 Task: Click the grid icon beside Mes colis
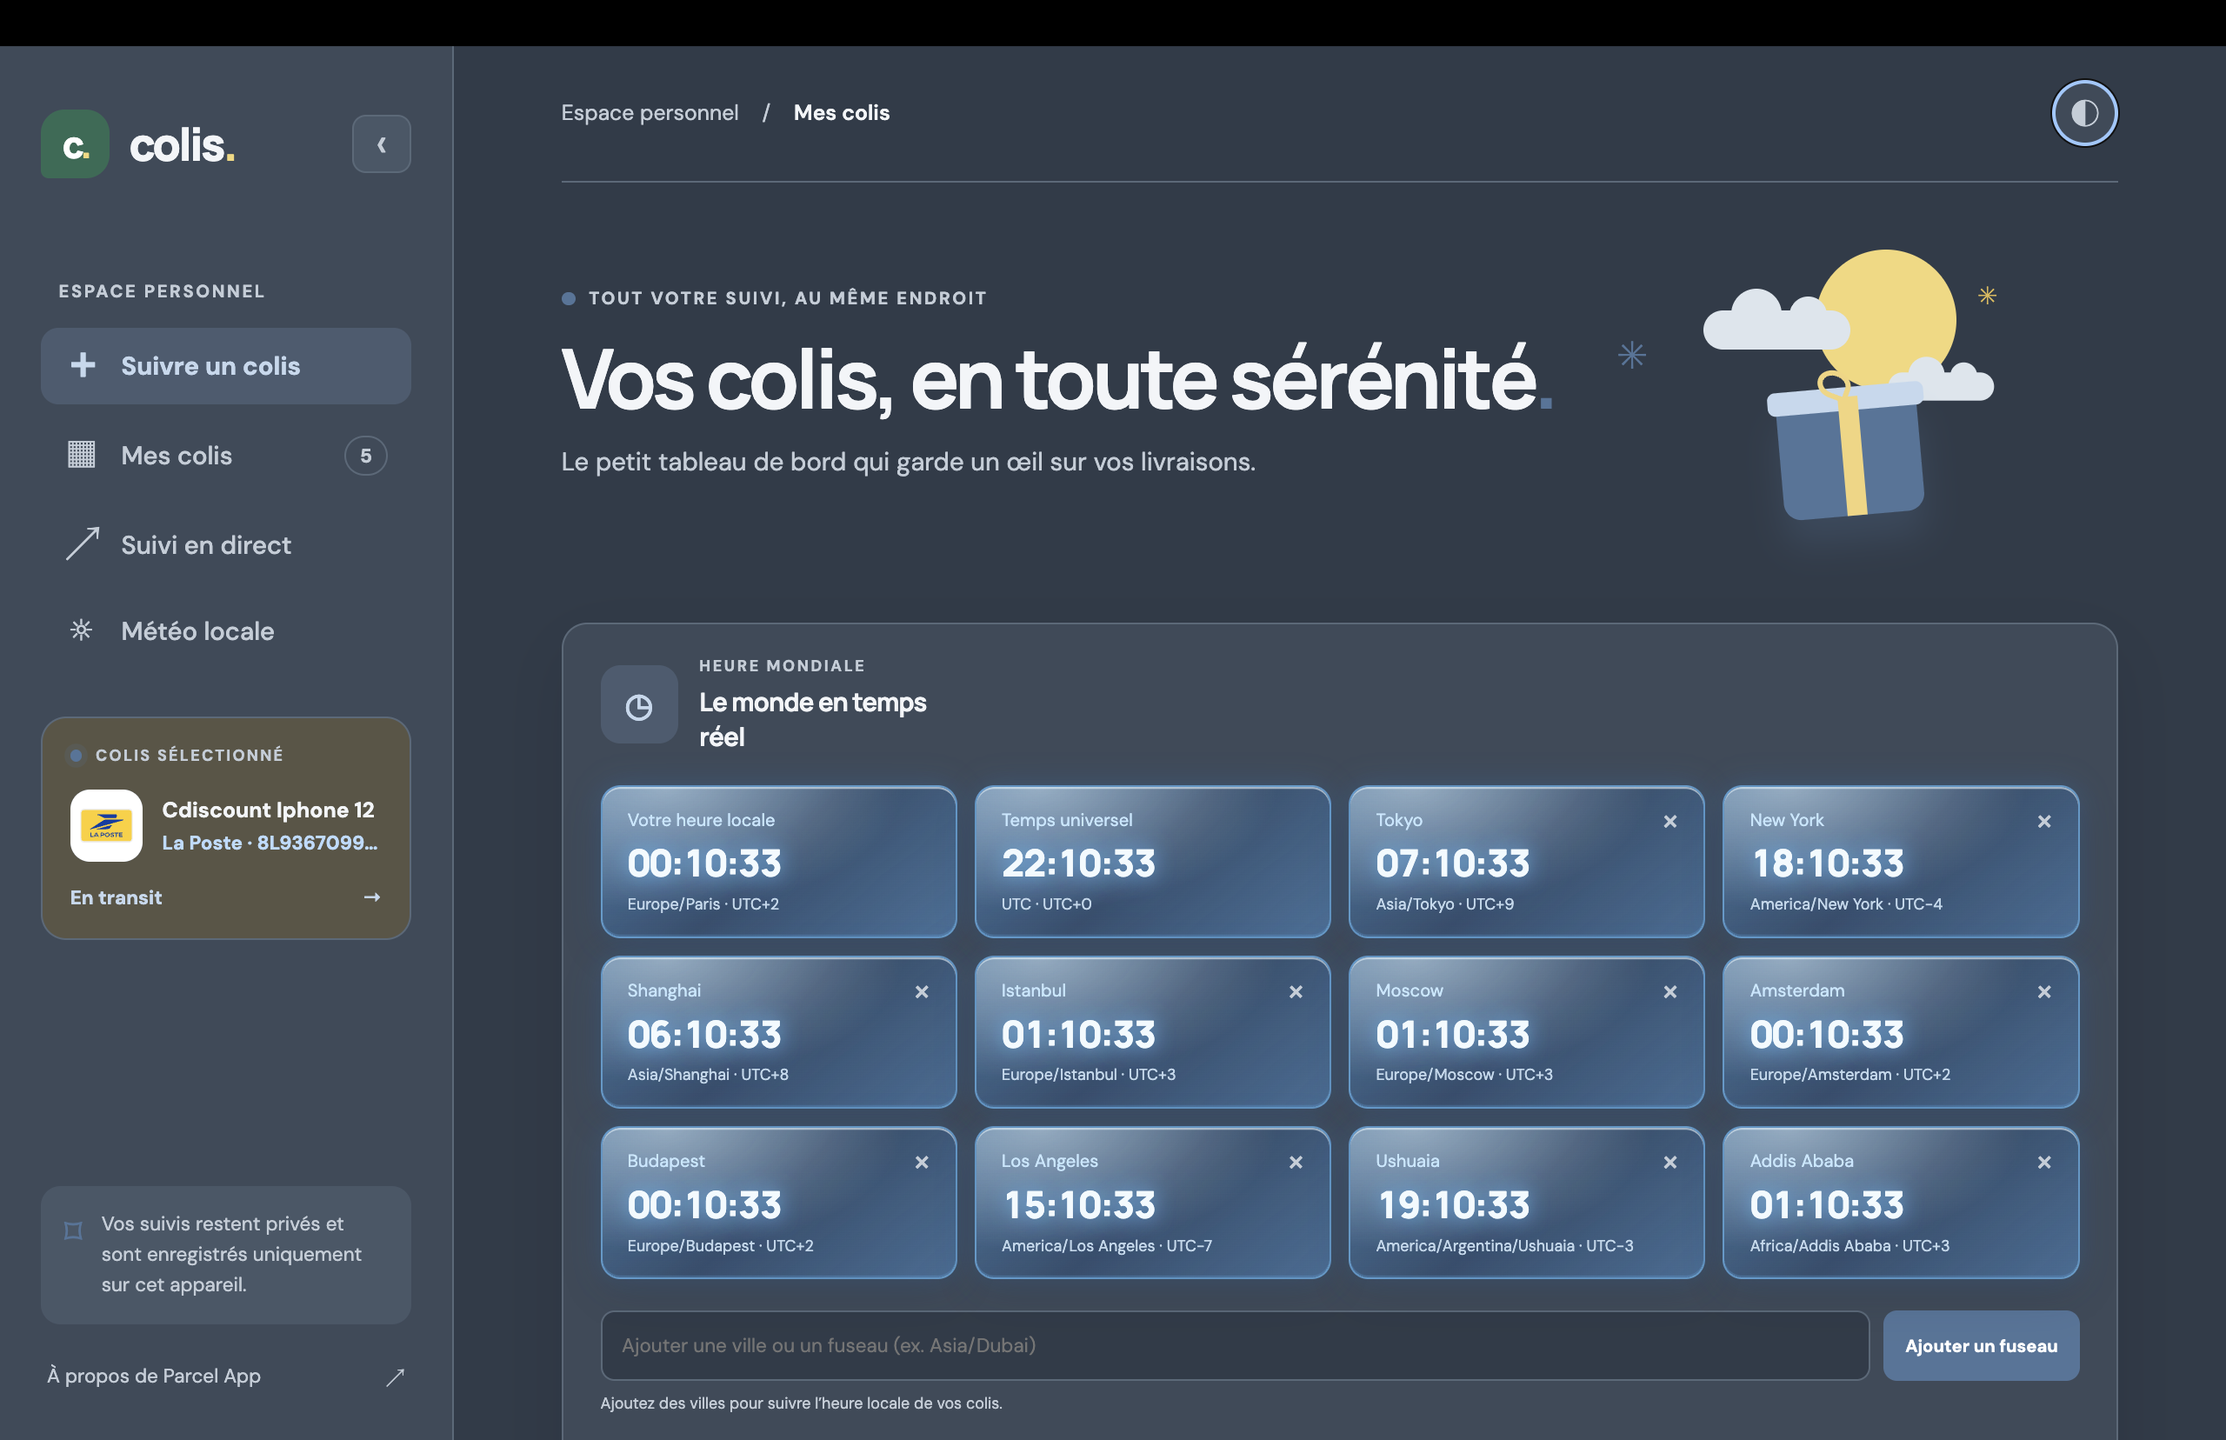click(x=82, y=455)
